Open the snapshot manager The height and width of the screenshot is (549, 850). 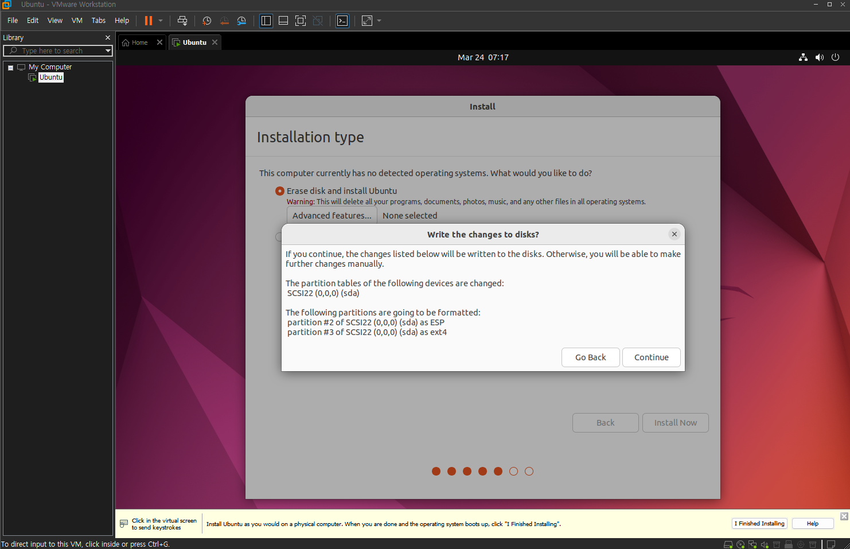241,21
